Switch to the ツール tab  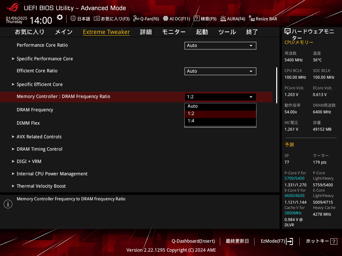point(227,32)
